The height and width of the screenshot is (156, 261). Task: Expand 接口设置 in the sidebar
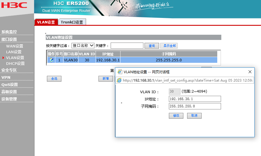pos(9,39)
